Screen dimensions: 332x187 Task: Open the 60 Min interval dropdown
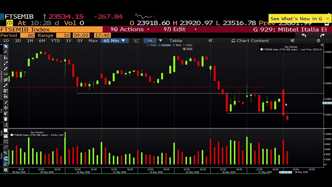[115, 41]
